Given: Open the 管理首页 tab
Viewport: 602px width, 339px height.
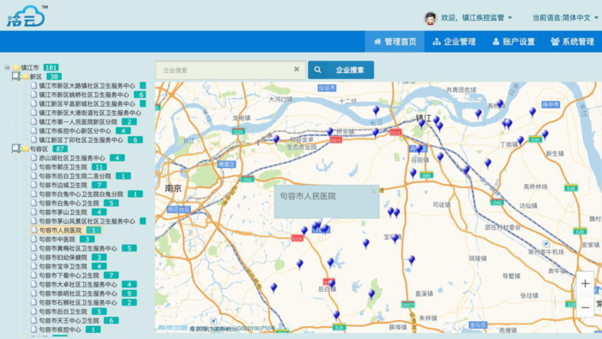Looking at the screenshot, I should [x=395, y=41].
